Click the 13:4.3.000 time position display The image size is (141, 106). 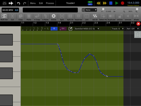pyautogui.click(x=133, y=3)
